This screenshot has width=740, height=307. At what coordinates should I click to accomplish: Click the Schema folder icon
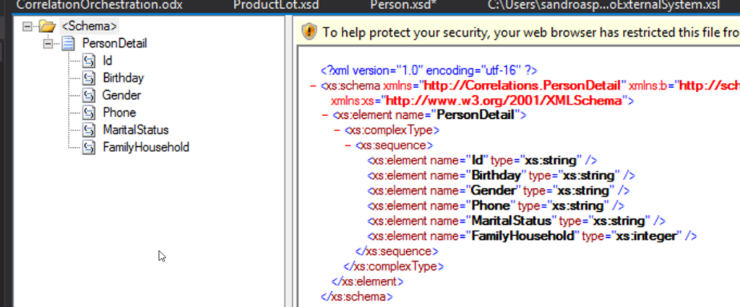[x=48, y=27]
